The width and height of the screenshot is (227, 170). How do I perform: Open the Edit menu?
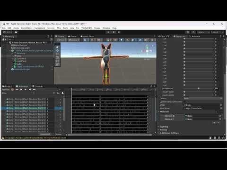9,28
